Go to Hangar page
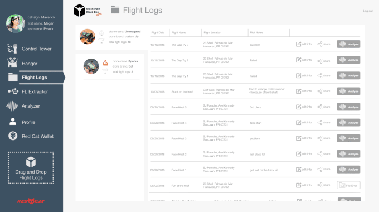This screenshot has height=212, width=379. [30, 64]
